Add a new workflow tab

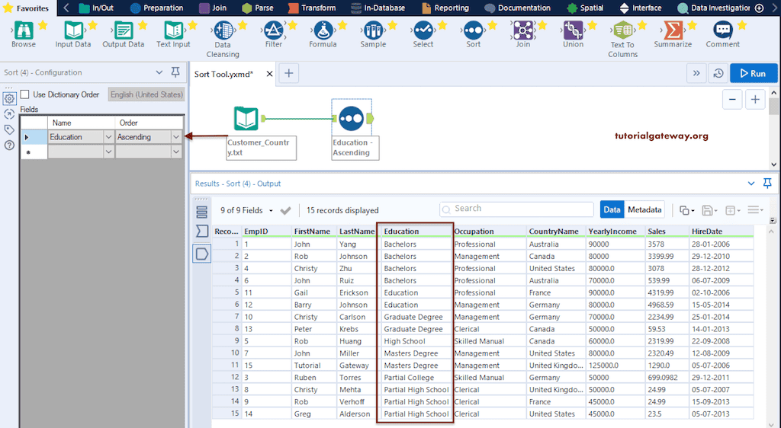coord(288,74)
